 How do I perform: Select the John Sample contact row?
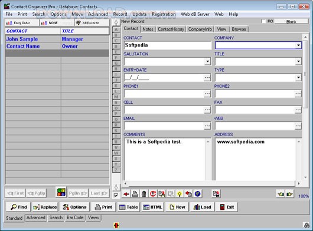pos(57,39)
